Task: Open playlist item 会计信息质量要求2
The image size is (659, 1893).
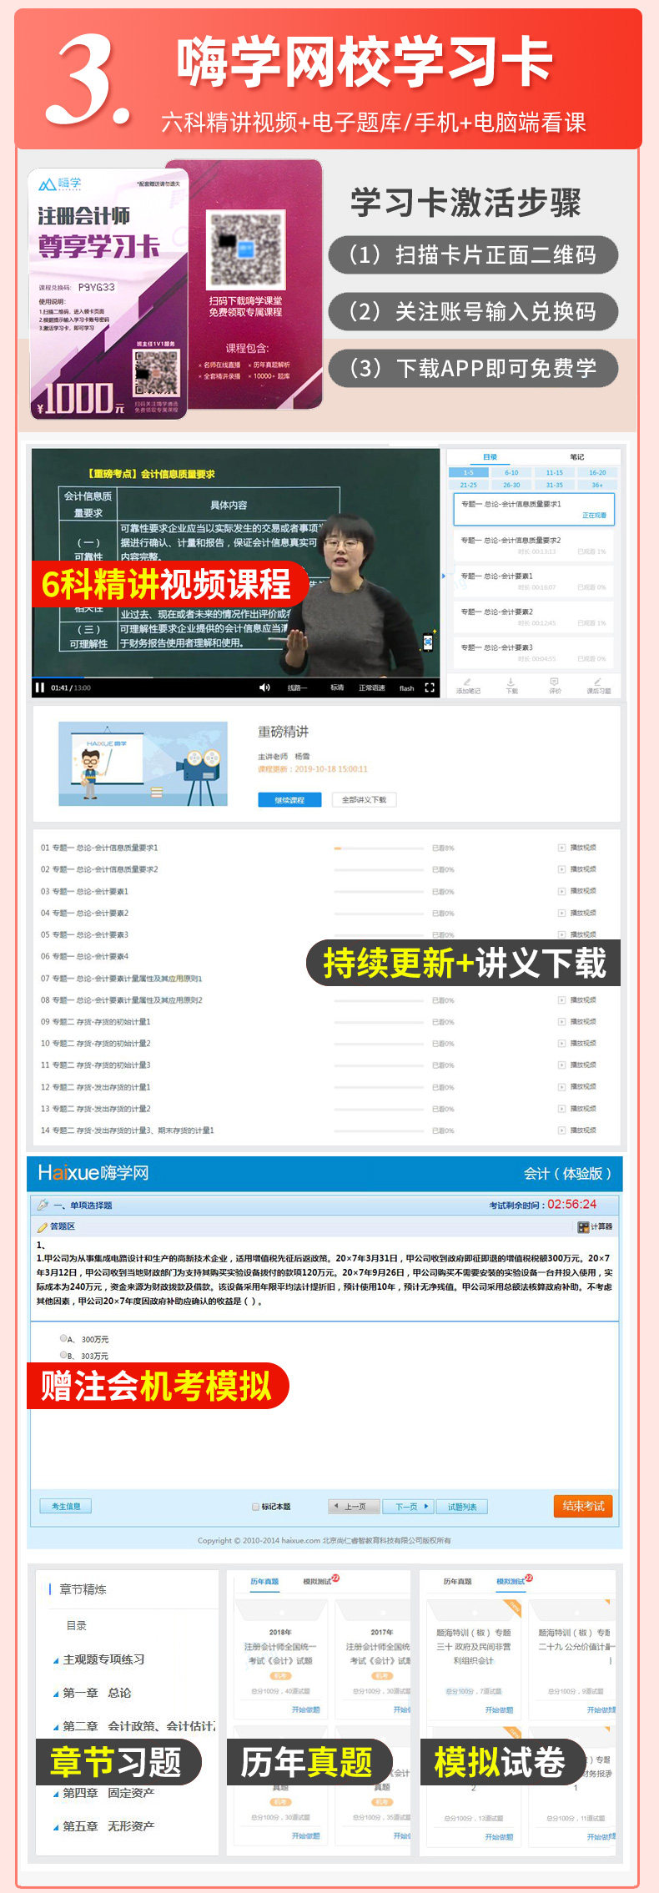Action: 534,545
